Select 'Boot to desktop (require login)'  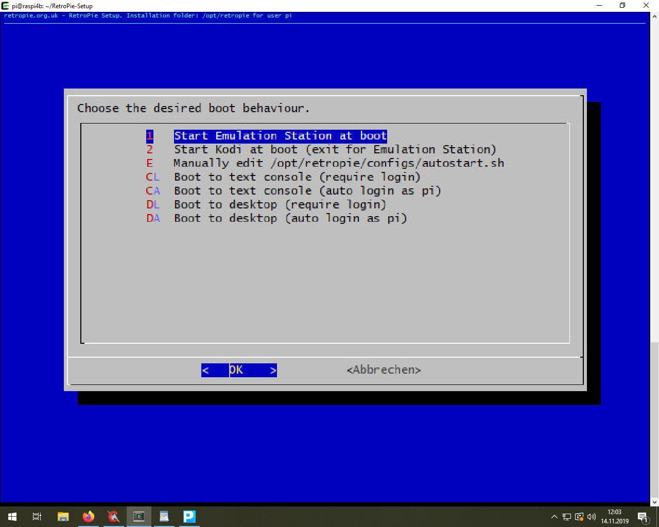[x=280, y=205]
